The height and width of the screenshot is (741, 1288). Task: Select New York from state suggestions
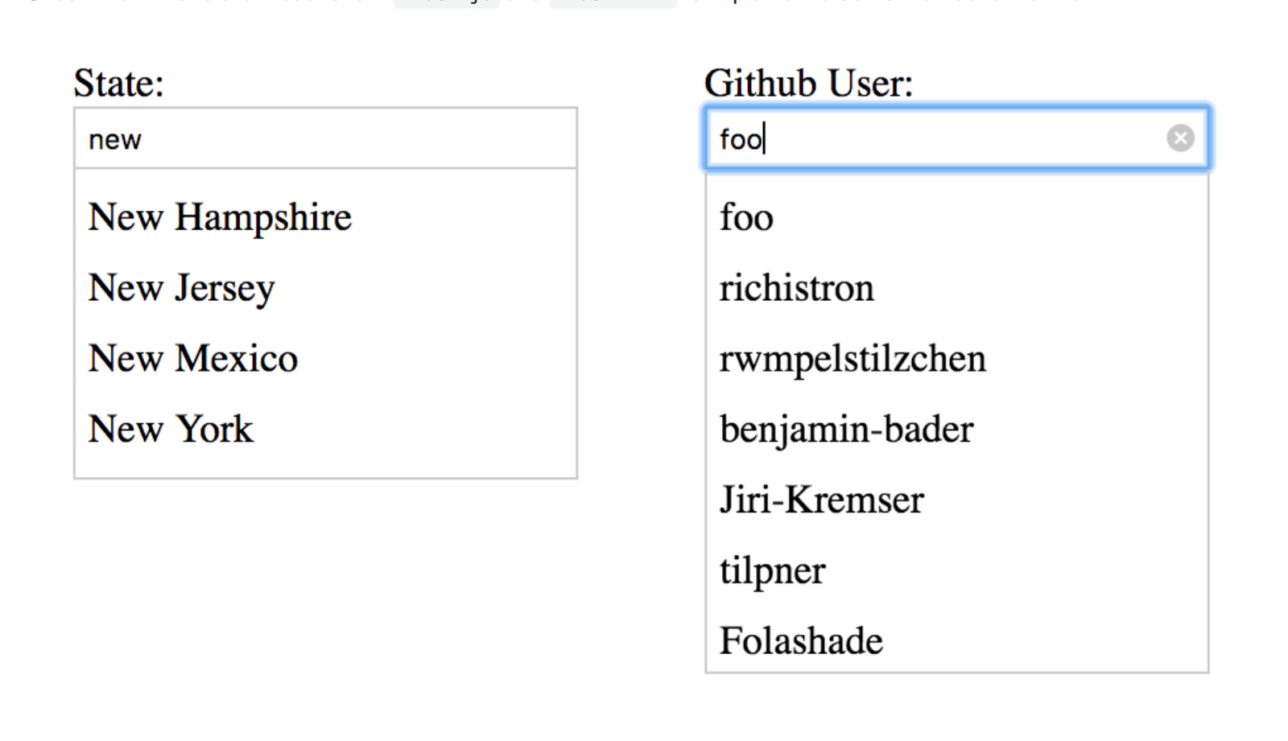tap(171, 429)
